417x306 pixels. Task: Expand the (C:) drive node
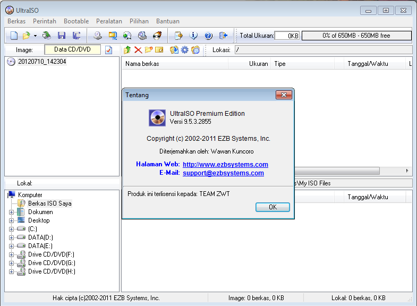[x=11, y=229]
